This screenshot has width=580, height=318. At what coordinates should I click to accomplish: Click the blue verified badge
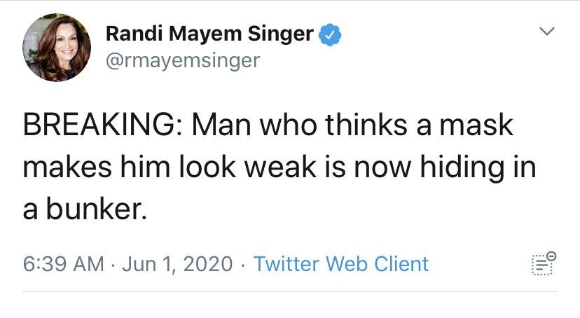331,34
